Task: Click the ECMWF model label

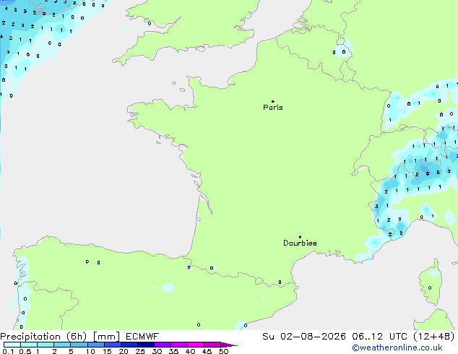Action: (x=142, y=337)
